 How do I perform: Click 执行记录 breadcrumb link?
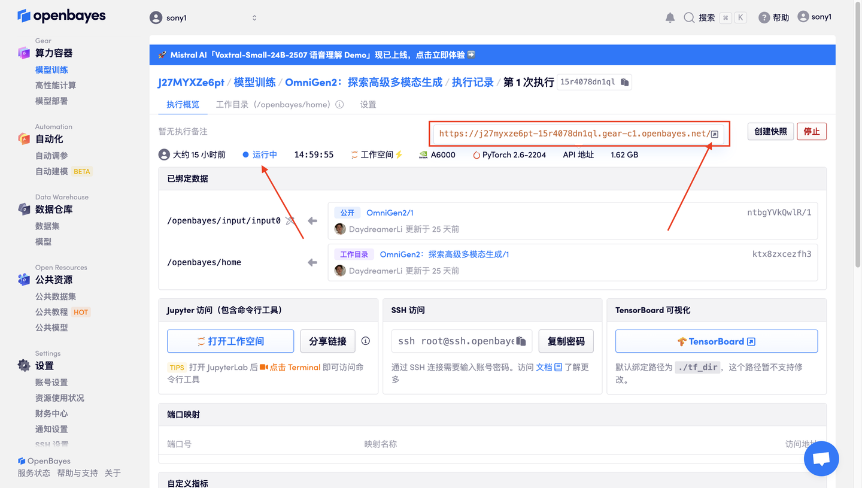click(x=473, y=82)
